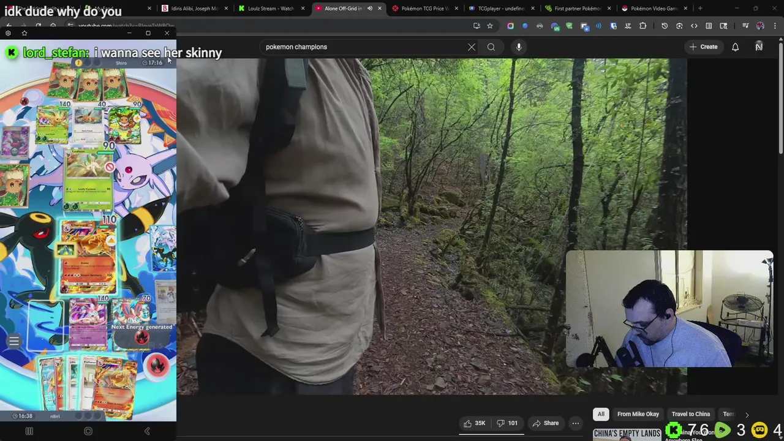Switch to Idiris Alibi, Joseph browser tab

[x=195, y=9]
